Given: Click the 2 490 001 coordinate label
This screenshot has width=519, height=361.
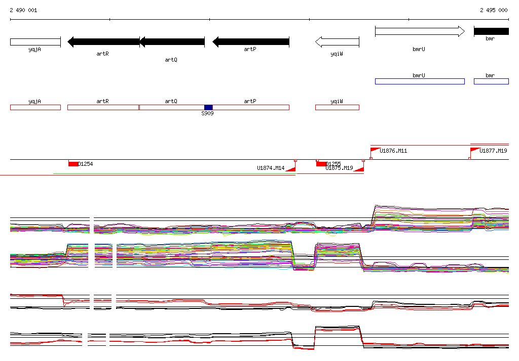Looking at the screenshot, I should [23, 10].
